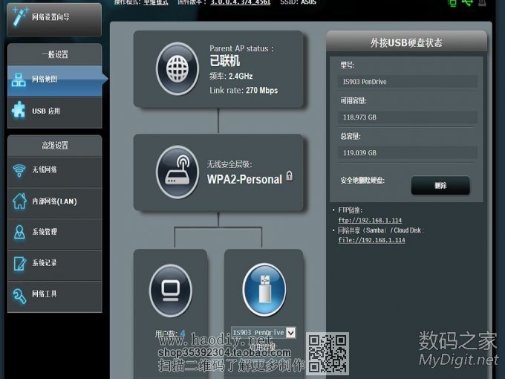This screenshot has height=379, width=505.
Task: Click the WPA2-Personal padlock icon
Action: click(290, 177)
